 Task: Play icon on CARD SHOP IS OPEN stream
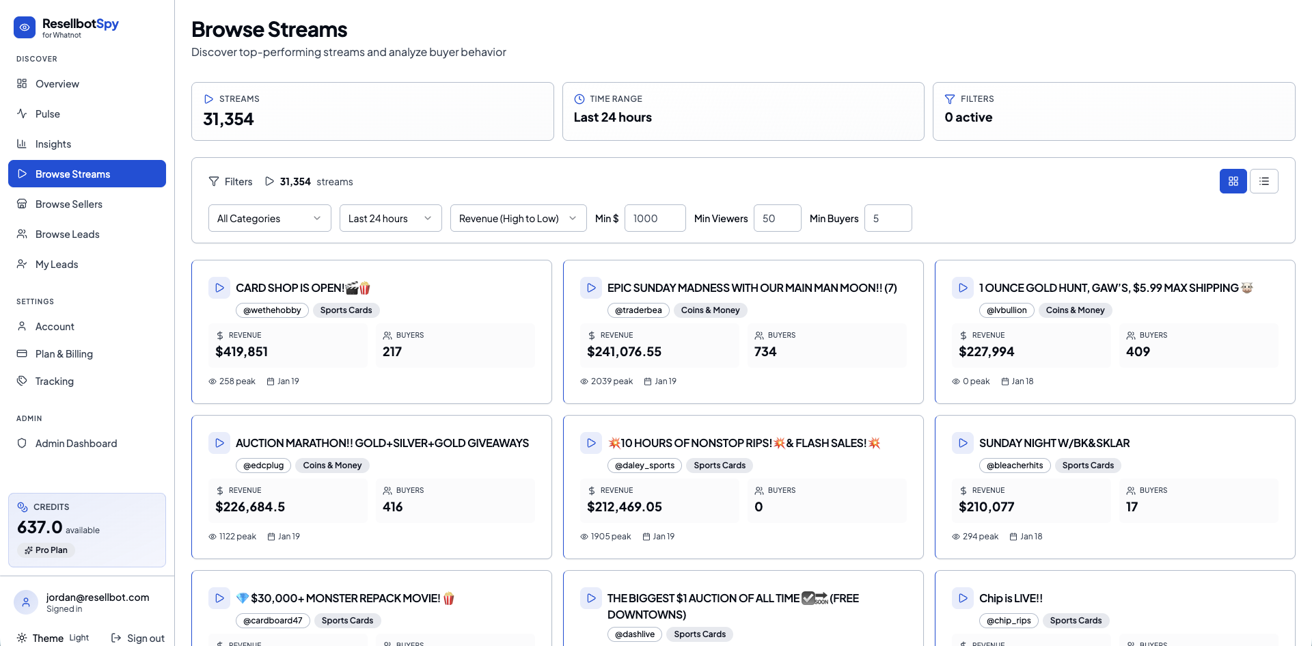(219, 288)
